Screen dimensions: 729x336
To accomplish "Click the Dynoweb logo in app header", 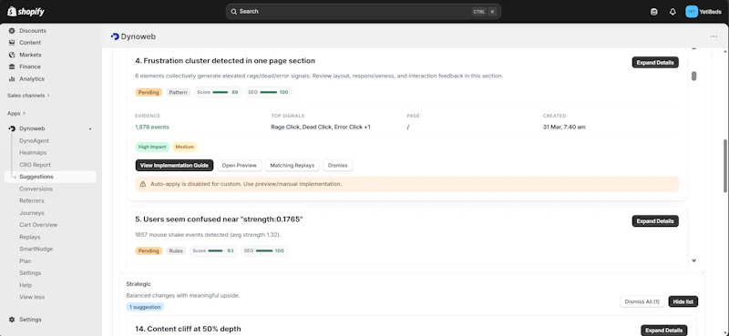I will pos(115,36).
